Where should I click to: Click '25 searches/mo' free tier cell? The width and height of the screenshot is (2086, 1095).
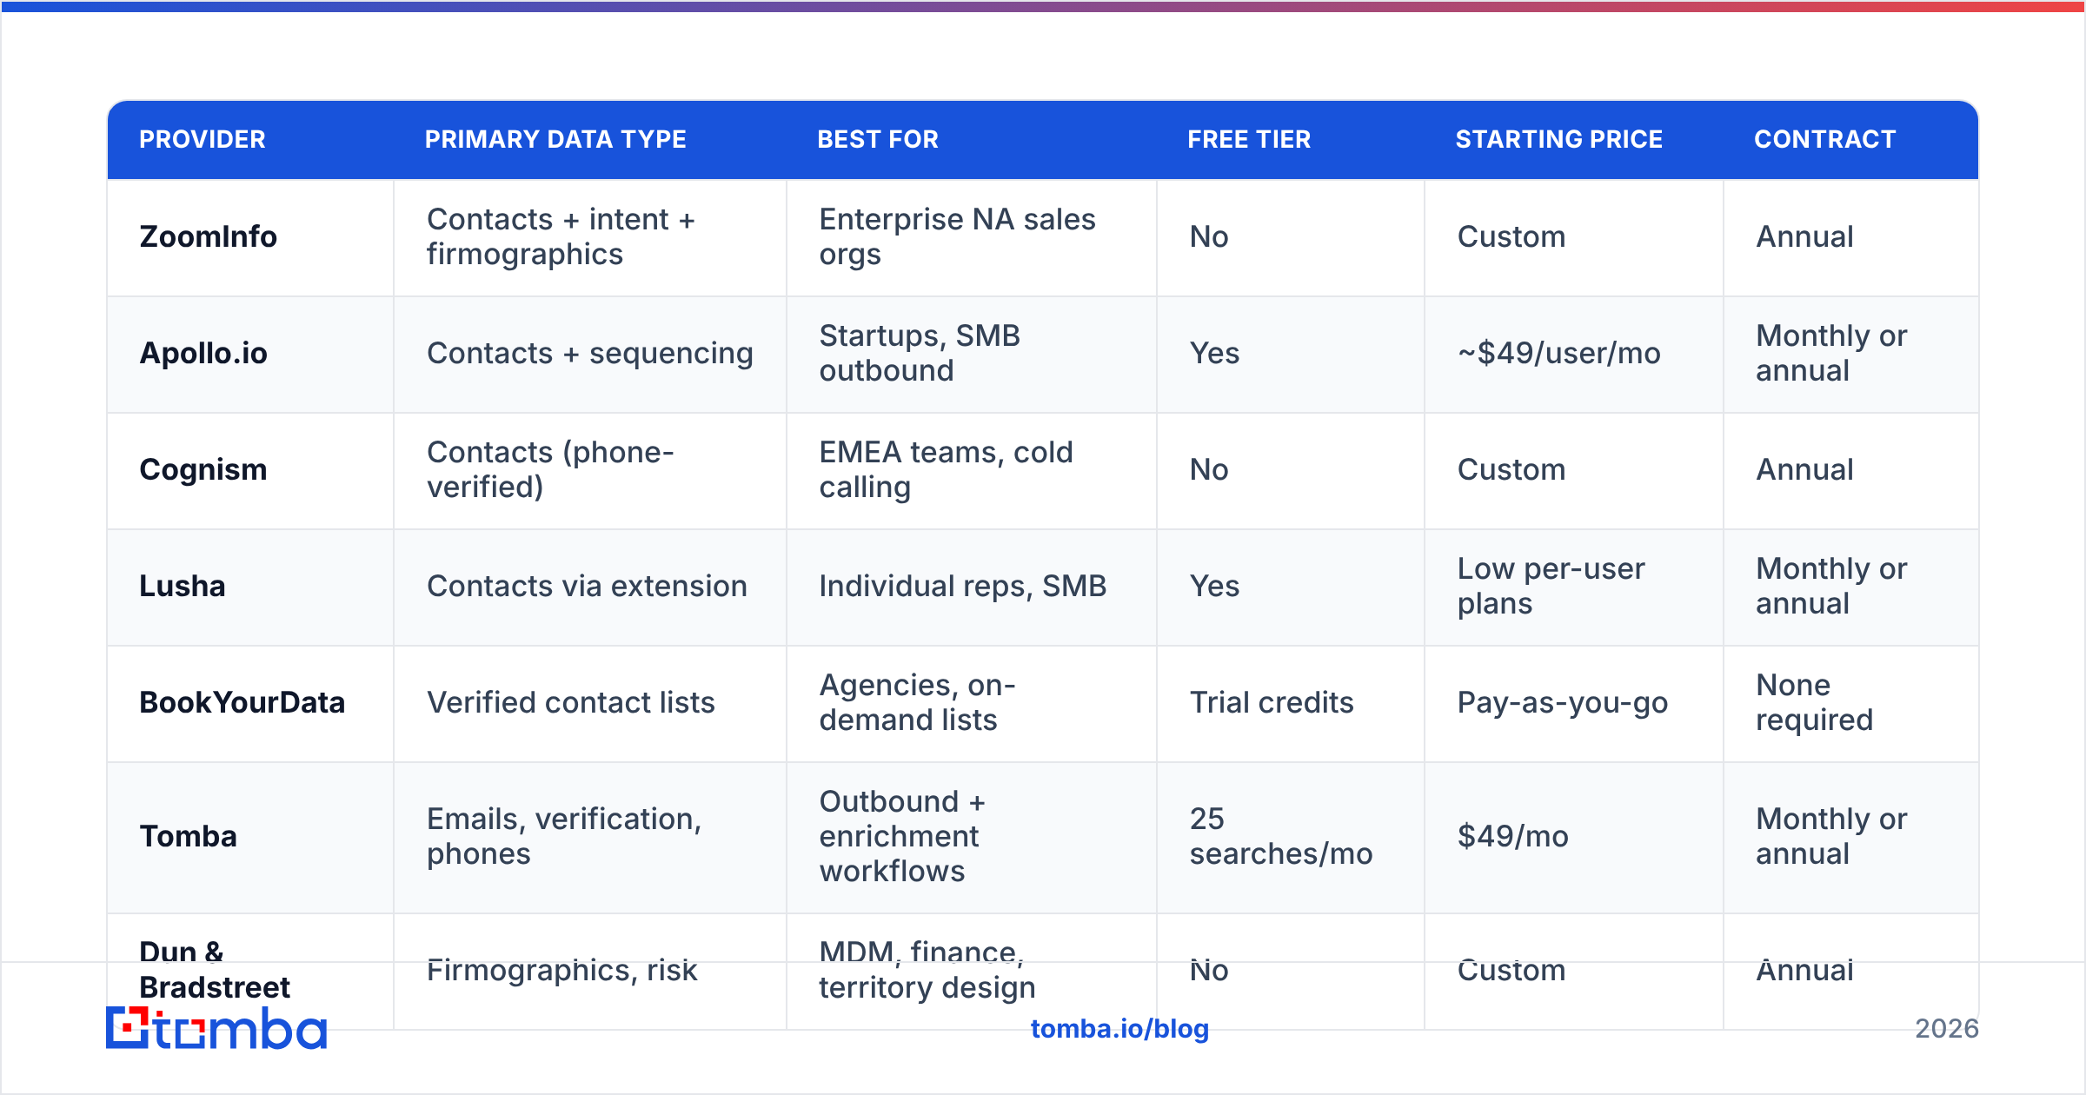click(1291, 837)
